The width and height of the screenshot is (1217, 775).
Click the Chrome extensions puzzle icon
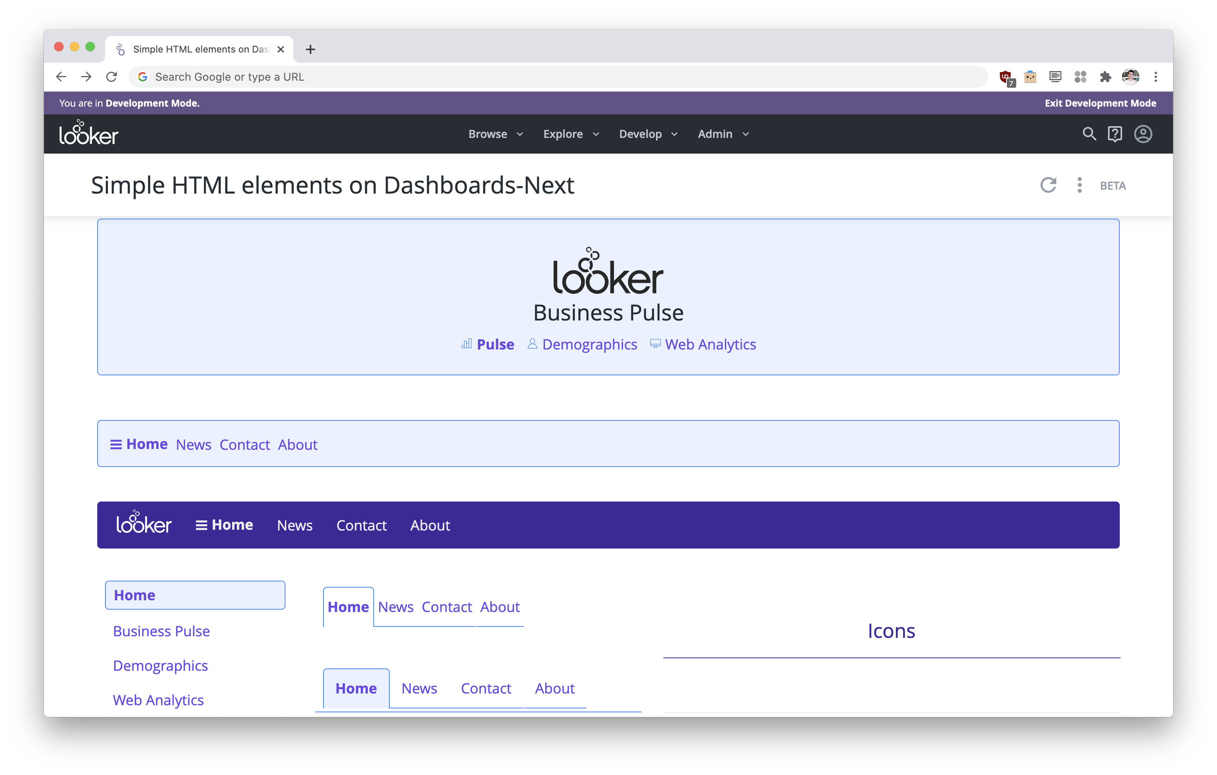point(1105,77)
